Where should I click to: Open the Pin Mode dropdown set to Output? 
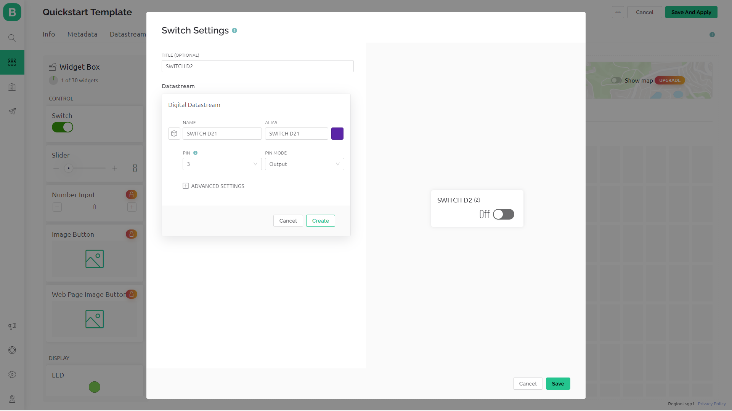(x=304, y=164)
